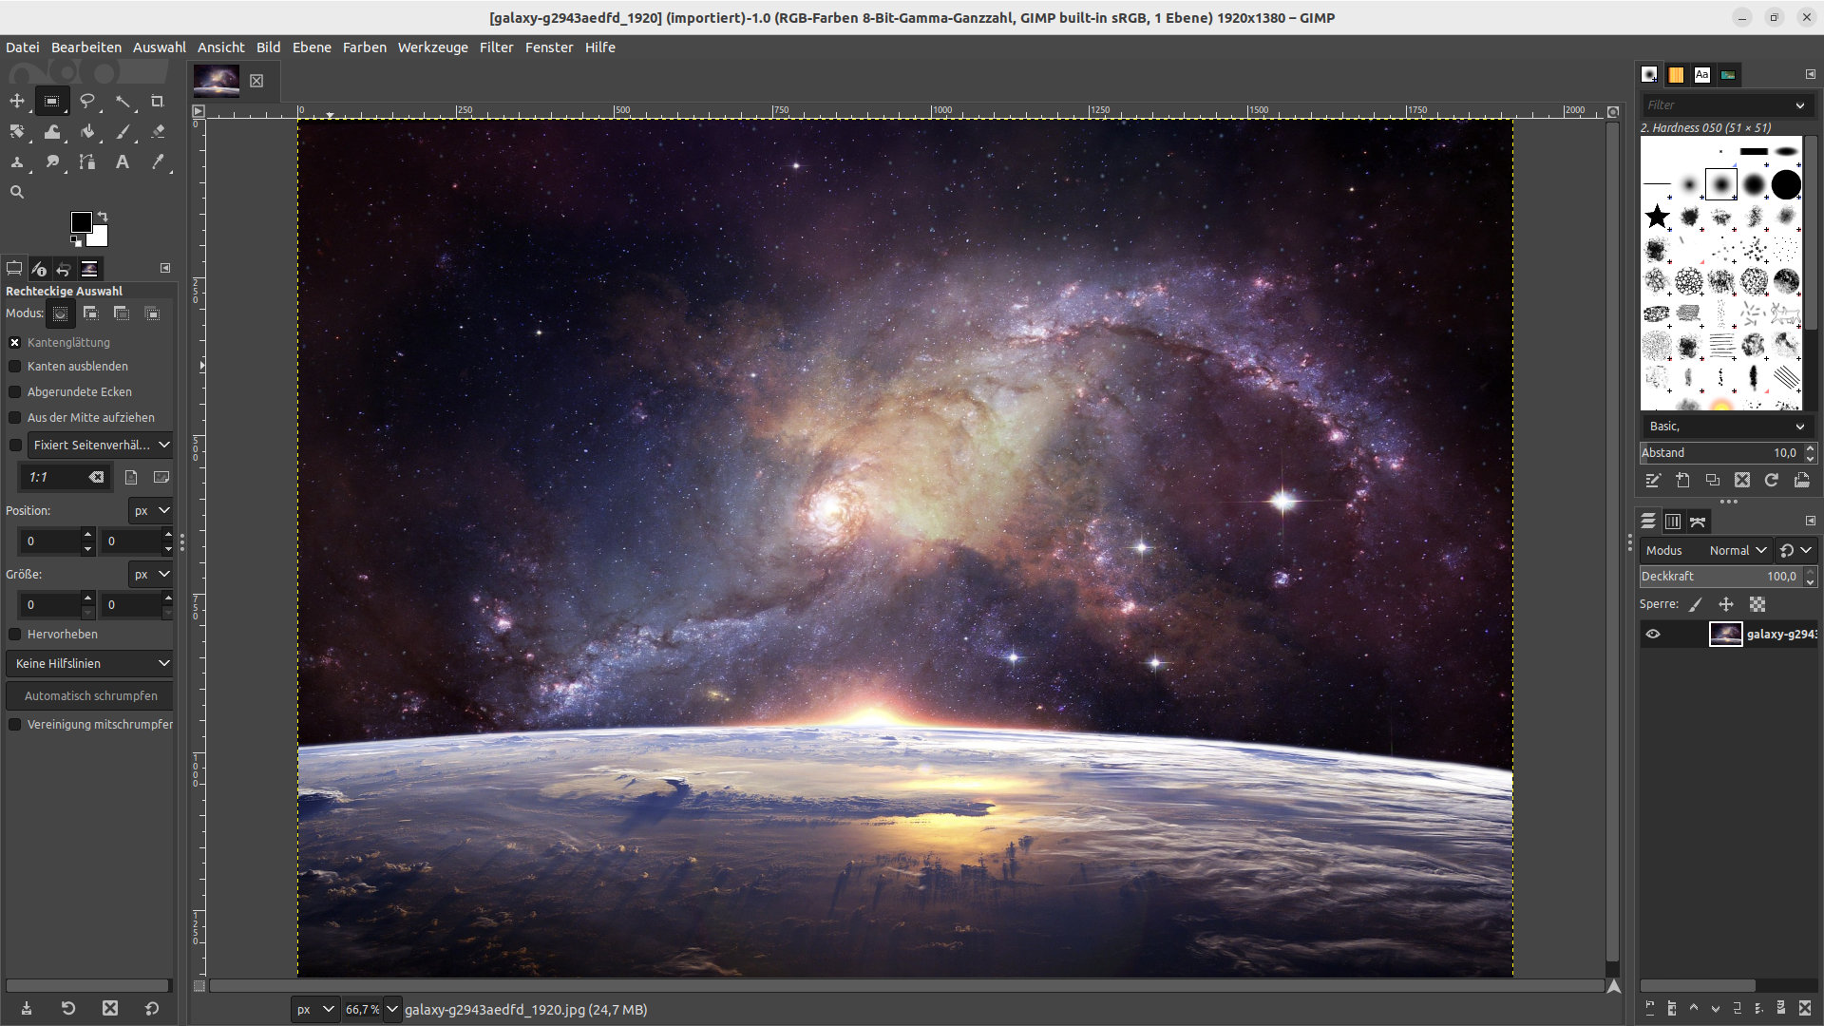Click Automatisch schrumpfen button
Screen dimensions: 1824x1026
click(90, 696)
